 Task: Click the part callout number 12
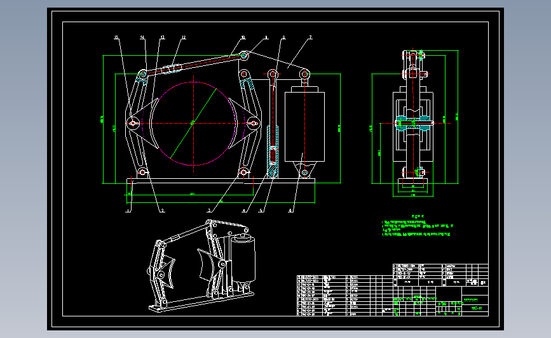pos(184,37)
